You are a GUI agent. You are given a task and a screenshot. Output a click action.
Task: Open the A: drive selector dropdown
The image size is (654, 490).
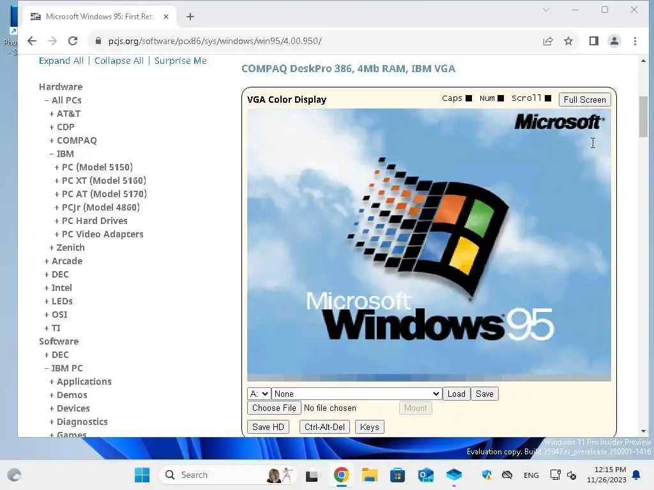(259, 394)
